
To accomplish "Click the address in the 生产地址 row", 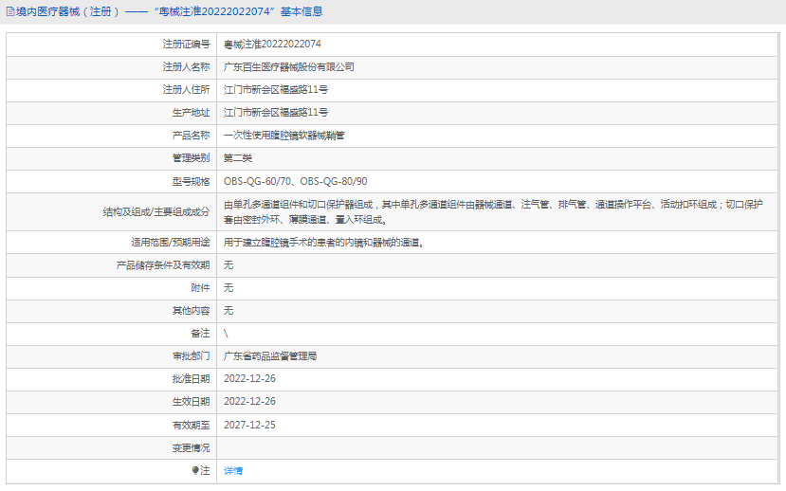I will click(x=276, y=112).
